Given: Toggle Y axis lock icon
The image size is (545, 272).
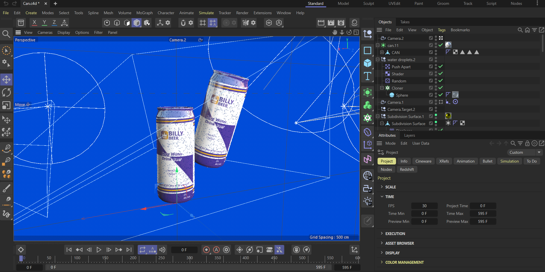Looking at the screenshot, I should tap(44, 23).
